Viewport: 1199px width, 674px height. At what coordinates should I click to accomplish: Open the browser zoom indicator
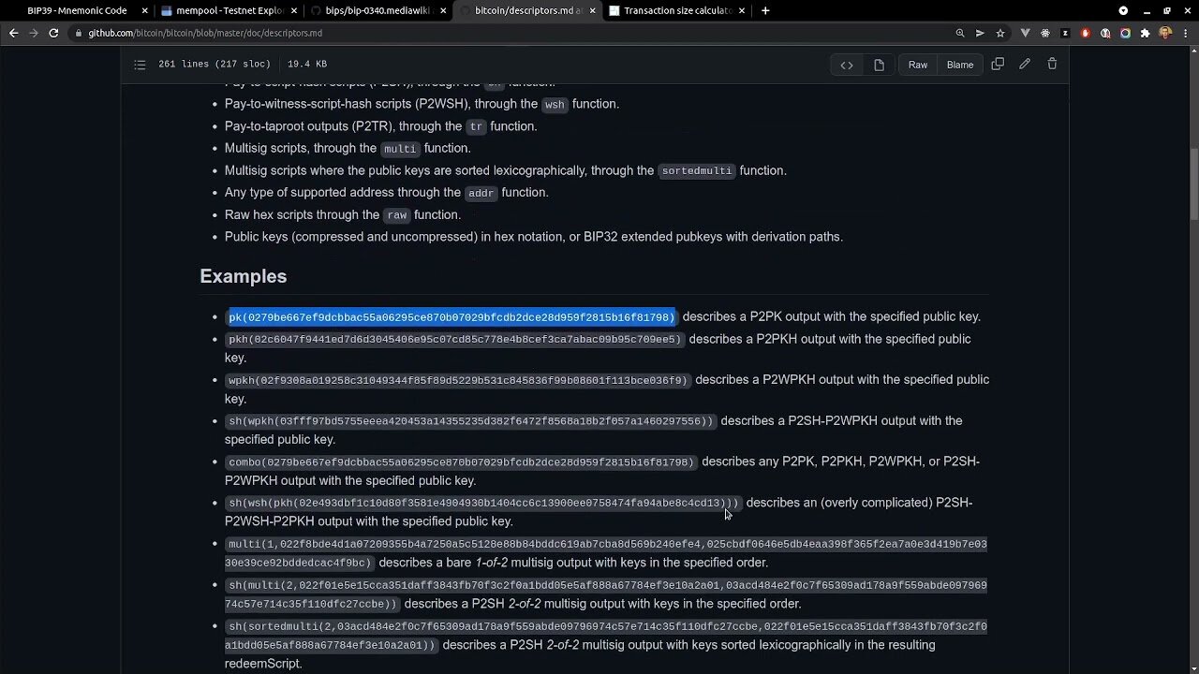click(x=960, y=33)
